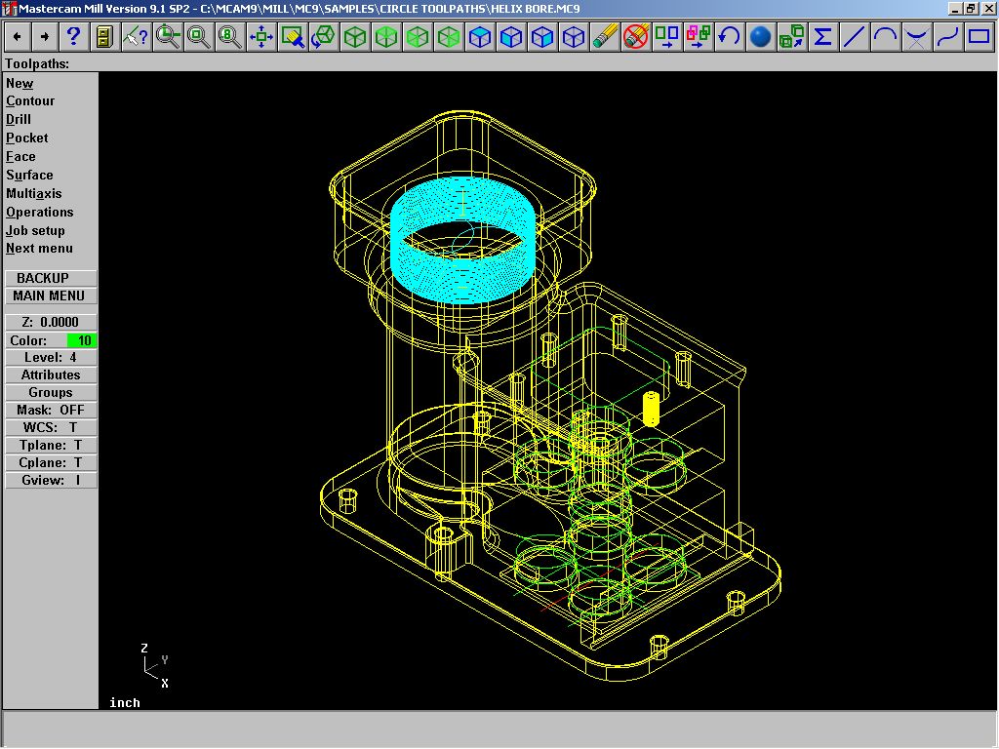Viewport: 999px width, 749px height.
Task: Choose New from the Toolpaths menu
Action: [20, 83]
